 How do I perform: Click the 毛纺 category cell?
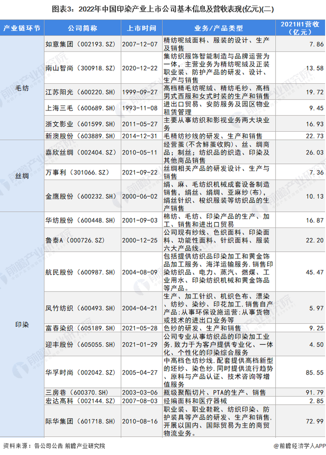pos(22,88)
